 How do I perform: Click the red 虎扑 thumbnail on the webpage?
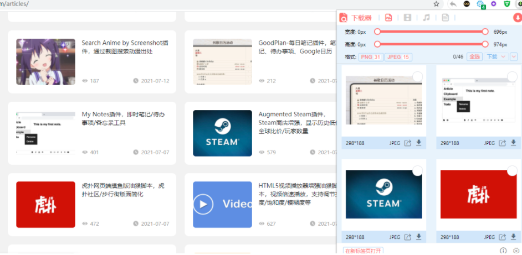(x=45, y=205)
